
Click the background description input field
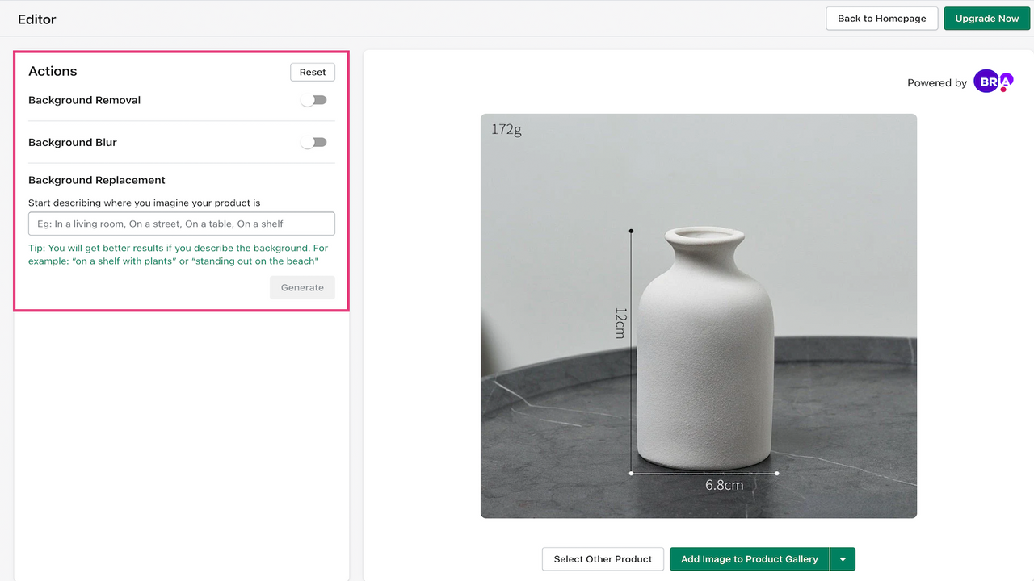(x=182, y=224)
